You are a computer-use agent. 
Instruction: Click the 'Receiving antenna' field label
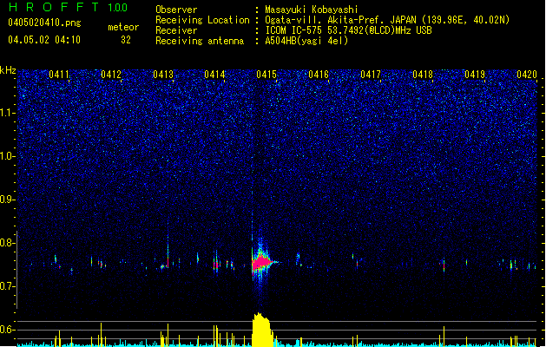click(200, 41)
